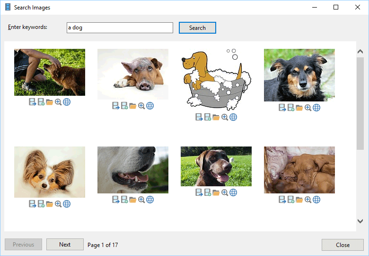Click the globe icon under the brown Labrador on grass
The width and height of the screenshot is (369, 256).
233,192
